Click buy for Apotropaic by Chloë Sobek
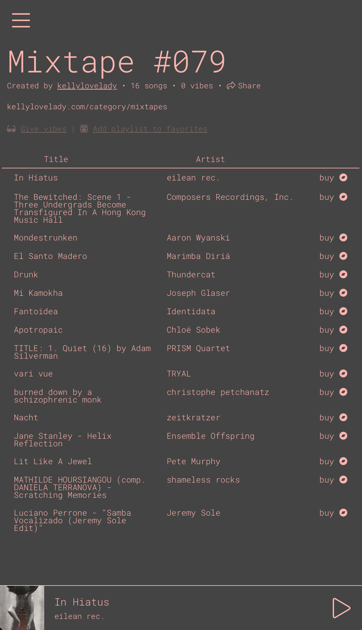This screenshot has height=630, width=362. (326, 330)
